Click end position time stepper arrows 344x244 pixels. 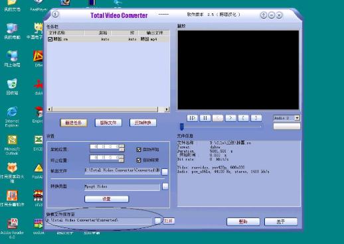coord(121,158)
